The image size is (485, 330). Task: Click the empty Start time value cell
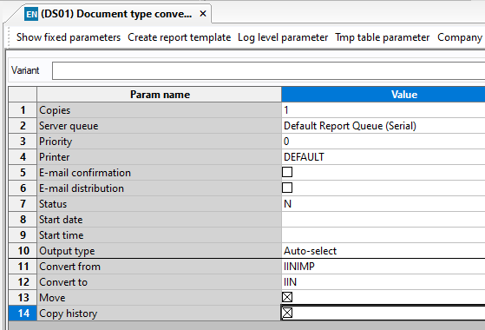coord(383,235)
